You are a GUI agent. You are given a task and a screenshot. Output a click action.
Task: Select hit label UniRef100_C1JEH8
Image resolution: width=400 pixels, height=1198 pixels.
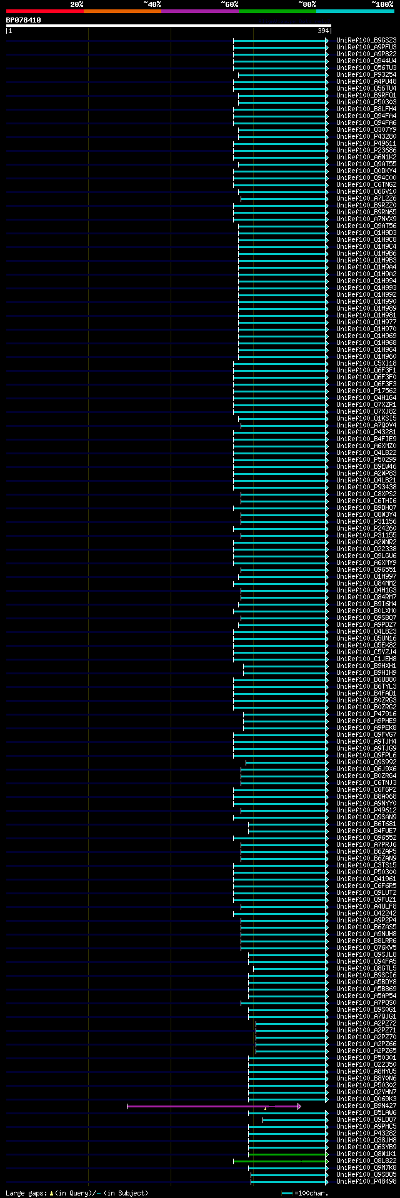point(366,659)
